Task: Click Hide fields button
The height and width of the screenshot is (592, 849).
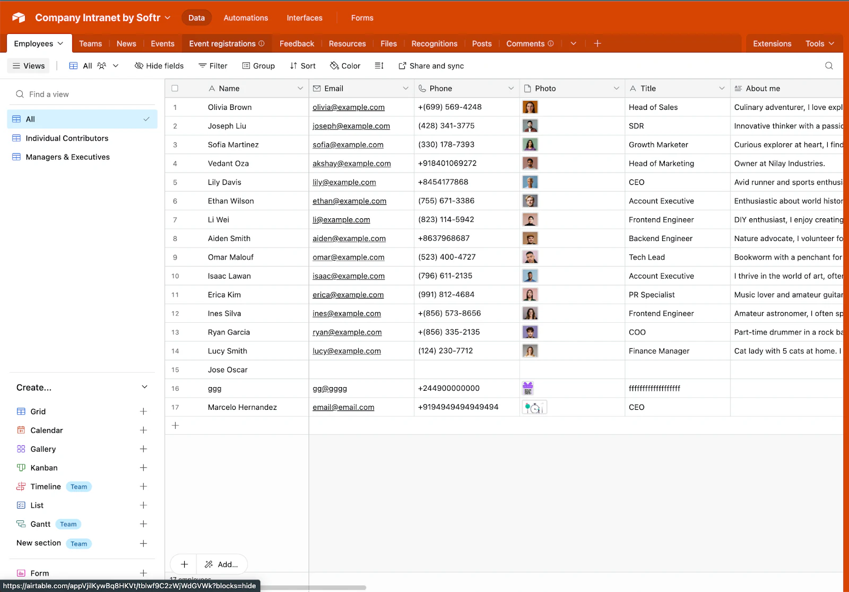Action: pyautogui.click(x=159, y=66)
